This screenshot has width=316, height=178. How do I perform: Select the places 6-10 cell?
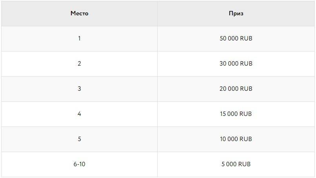pos(79,164)
